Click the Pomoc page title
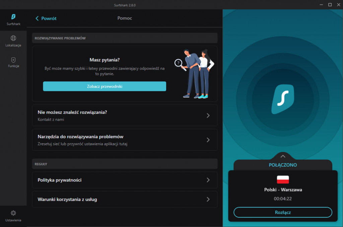The width and height of the screenshot is (343, 227). click(125, 18)
